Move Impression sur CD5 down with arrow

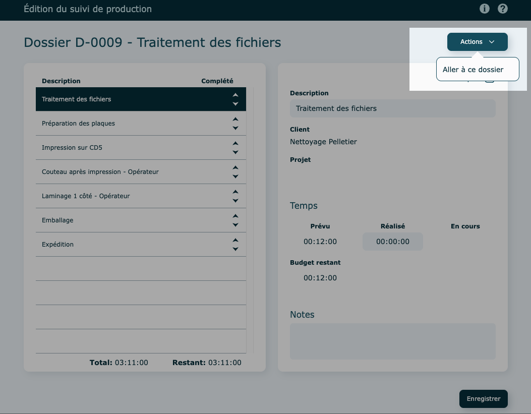point(235,152)
